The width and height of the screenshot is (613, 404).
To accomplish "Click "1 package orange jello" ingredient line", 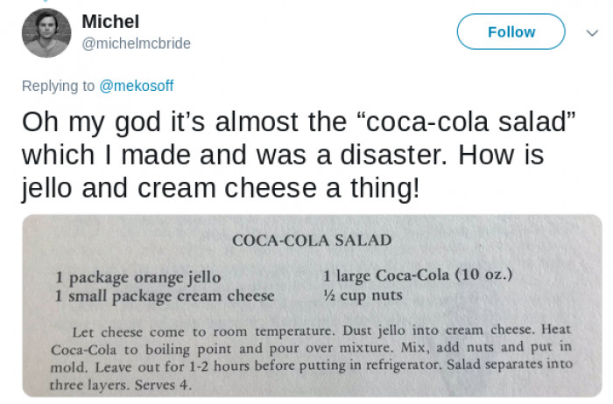I will coord(138,277).
